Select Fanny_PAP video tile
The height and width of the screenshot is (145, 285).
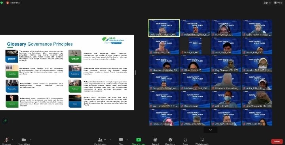click(164, 46)
